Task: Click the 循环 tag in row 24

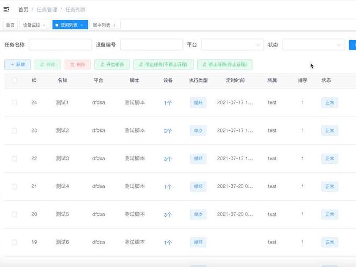Action: pos(198,103)
